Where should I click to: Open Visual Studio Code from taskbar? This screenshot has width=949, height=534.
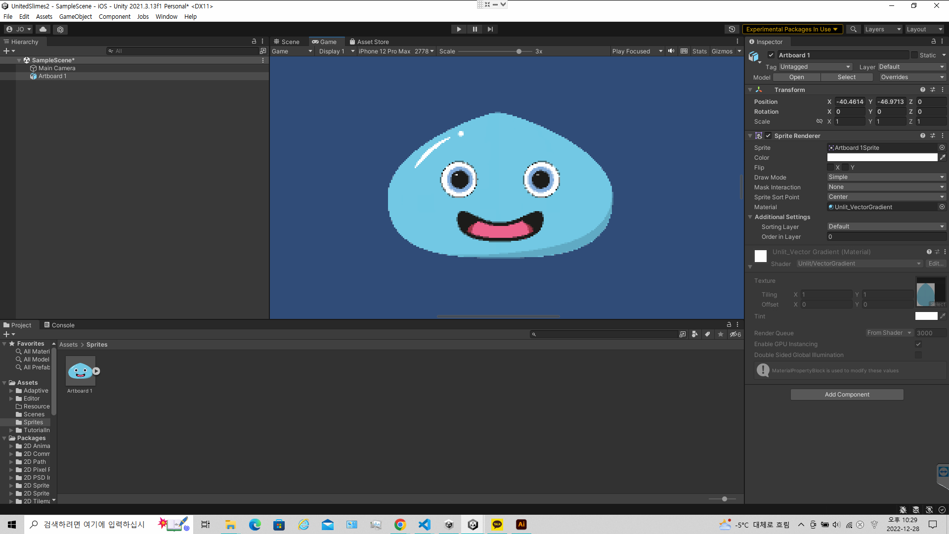[x=425, y=525]
